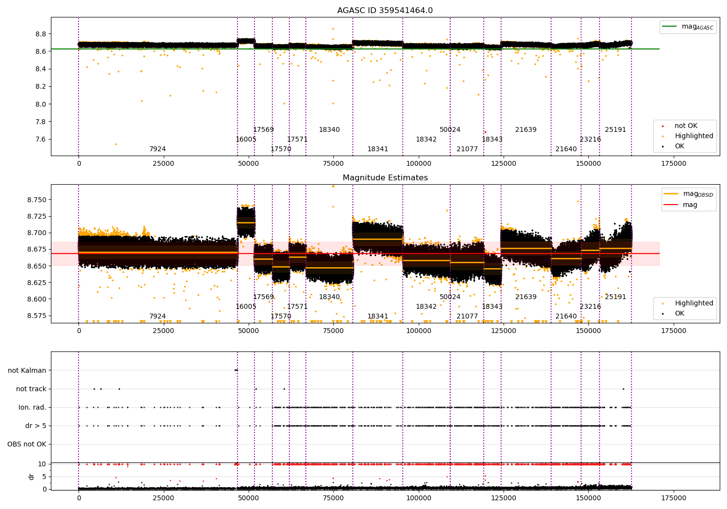Click the rotated "dr" y-axis label
The image size is (727, 509).
(x=32, y=477)
